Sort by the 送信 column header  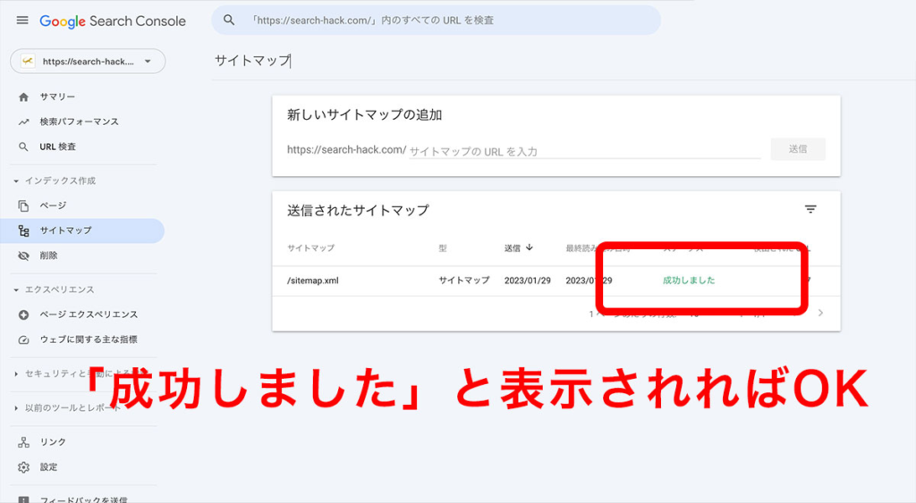coord(513,248)
